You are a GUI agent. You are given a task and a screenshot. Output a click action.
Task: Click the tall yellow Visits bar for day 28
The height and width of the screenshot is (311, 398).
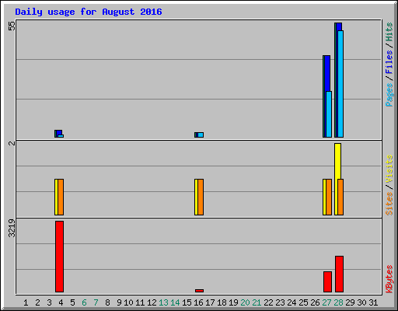tap(337, 161)
